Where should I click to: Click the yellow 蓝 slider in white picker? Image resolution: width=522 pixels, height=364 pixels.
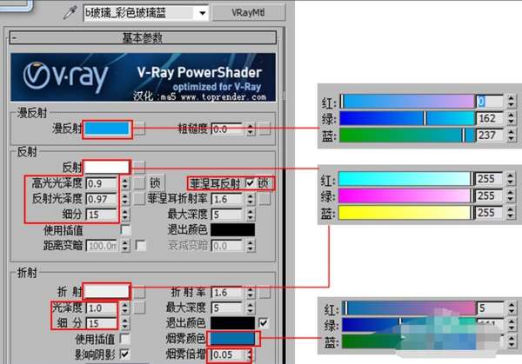(405, 213)
